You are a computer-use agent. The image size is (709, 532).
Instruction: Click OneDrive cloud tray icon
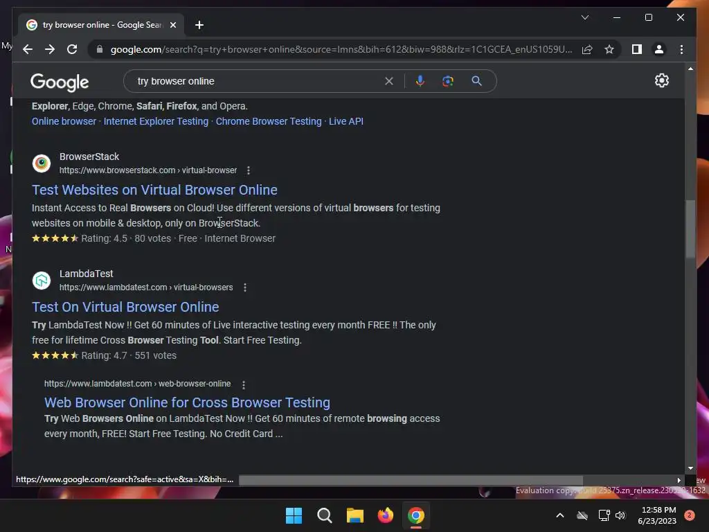click(582, 515)
